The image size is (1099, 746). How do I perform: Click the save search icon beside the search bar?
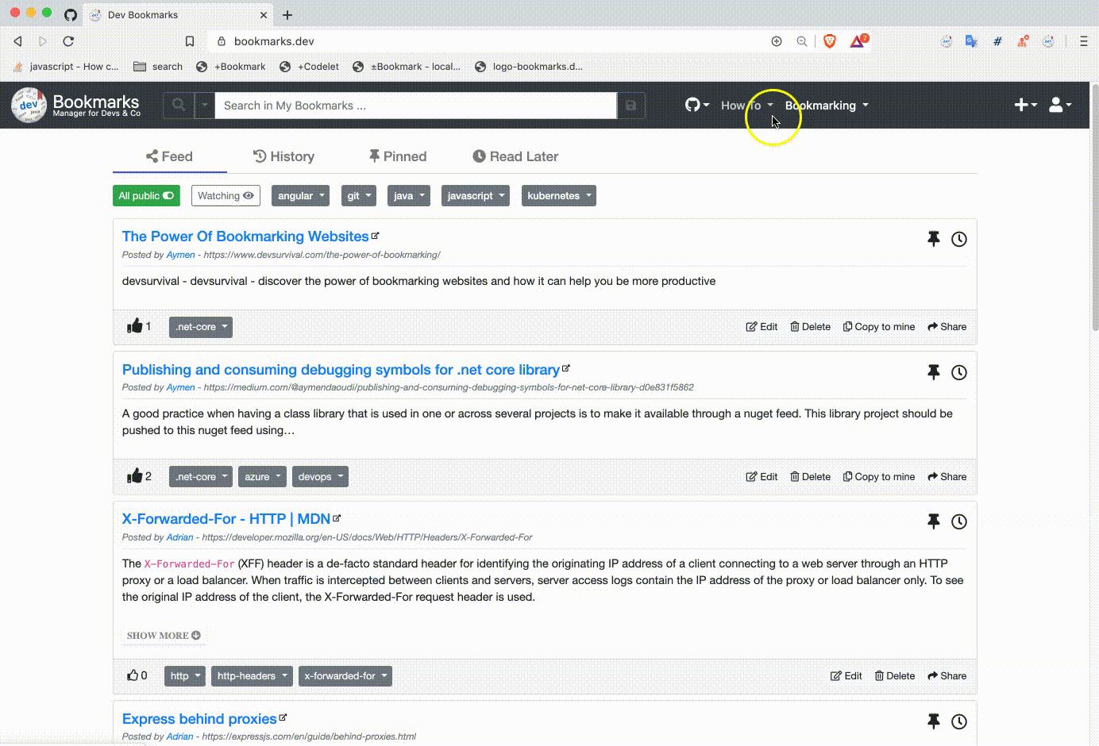click(x=631, y=104)
